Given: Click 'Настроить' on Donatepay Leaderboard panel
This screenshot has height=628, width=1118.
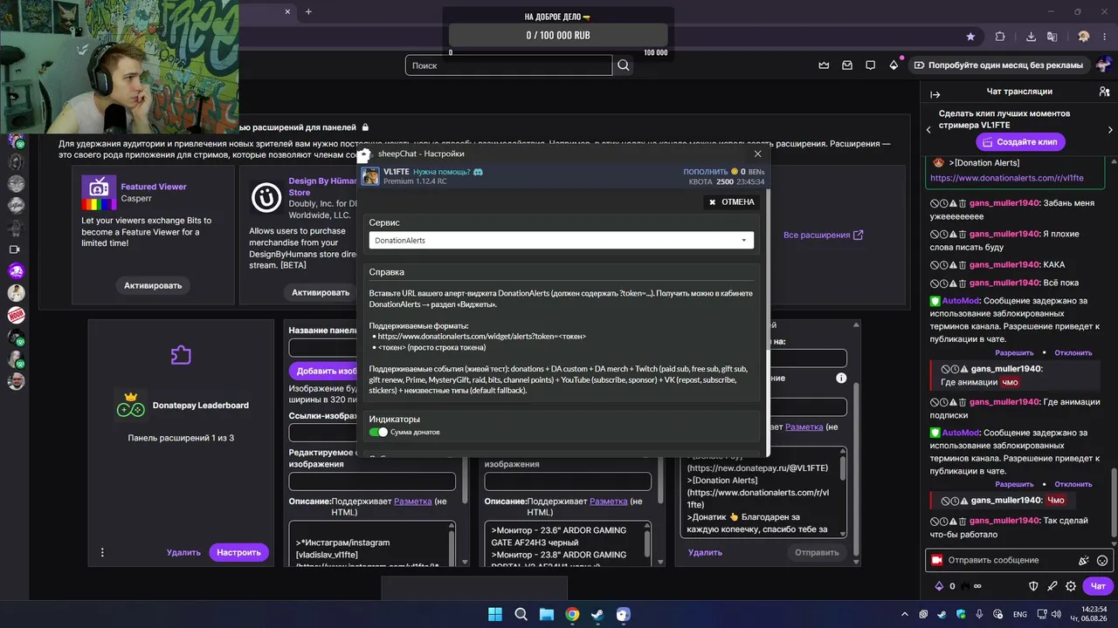Looking at the screenshot, I should point(238,552).
